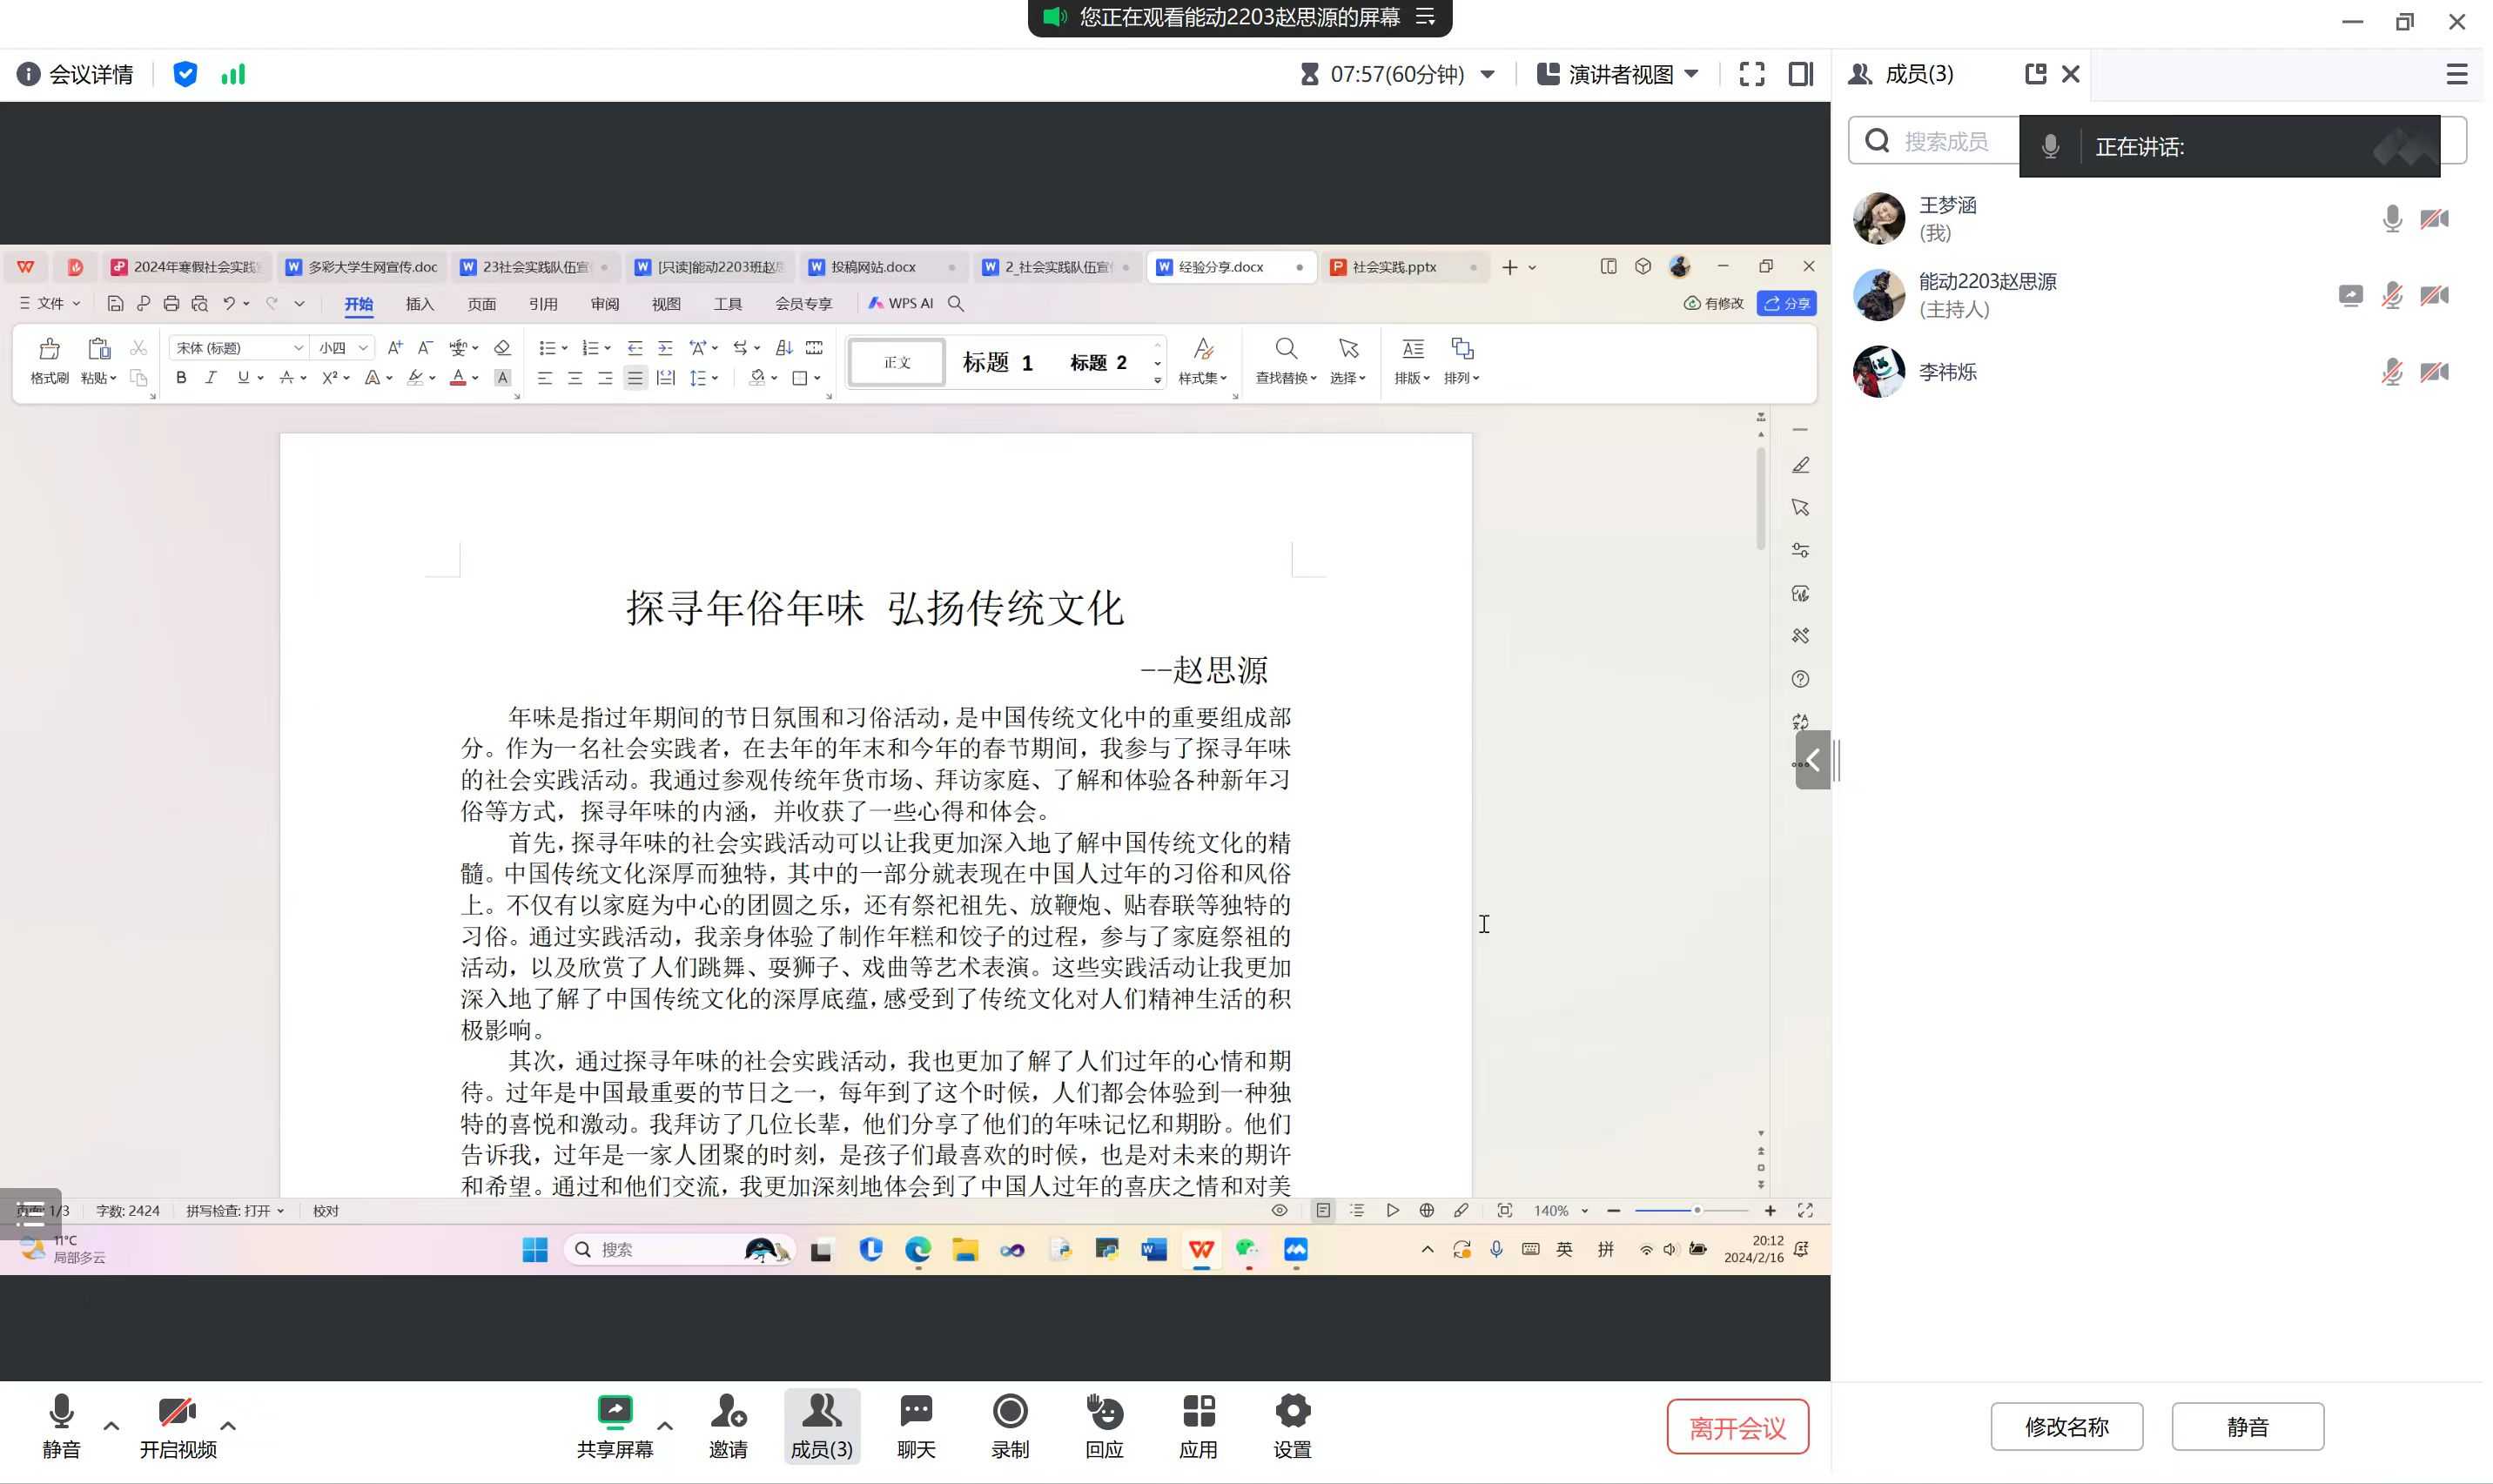Image resolution: width=2493 pixels, height=1484 pixels.
Task: Expand the meeting timer dropdown arrow
Action: pyautogui.click(x=1487, y=74)
